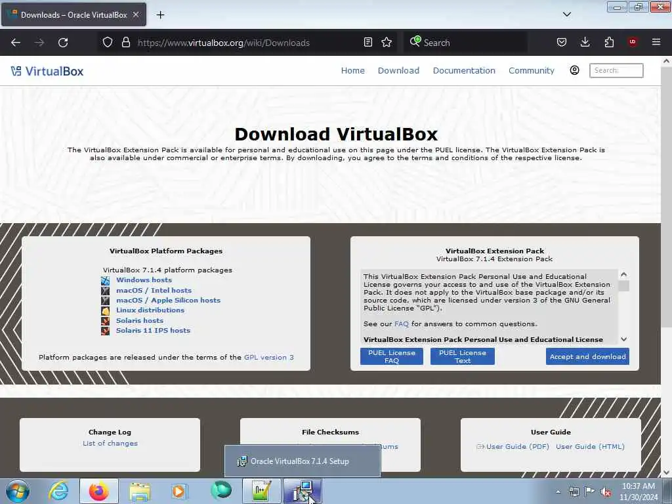Viewport: 672px width, 504px height.
Task: Open the Solaris 11 IPS hosts link
Action: click(x=153, y=330)
